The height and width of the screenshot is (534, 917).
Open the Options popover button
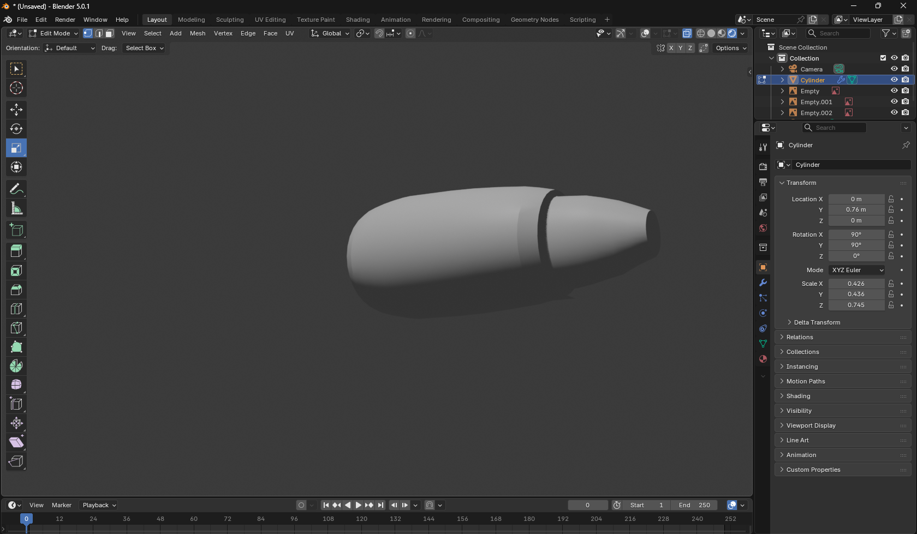(731, 48)
